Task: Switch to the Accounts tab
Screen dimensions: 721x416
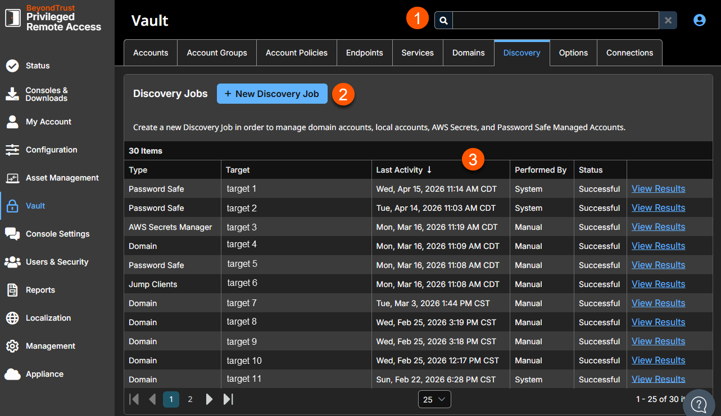Action: pyautogui.click(x=150, y=52)
